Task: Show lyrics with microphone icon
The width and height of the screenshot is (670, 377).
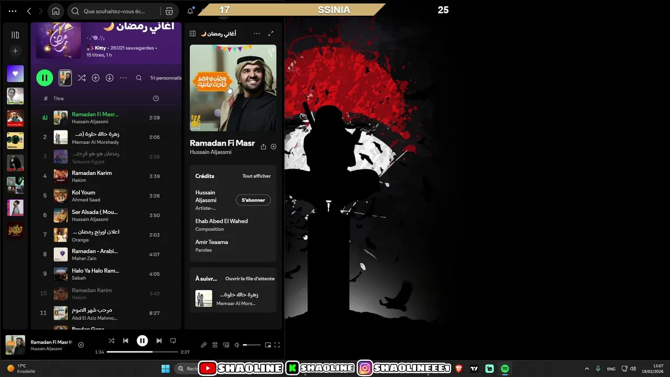Action: tap(204, 345)
